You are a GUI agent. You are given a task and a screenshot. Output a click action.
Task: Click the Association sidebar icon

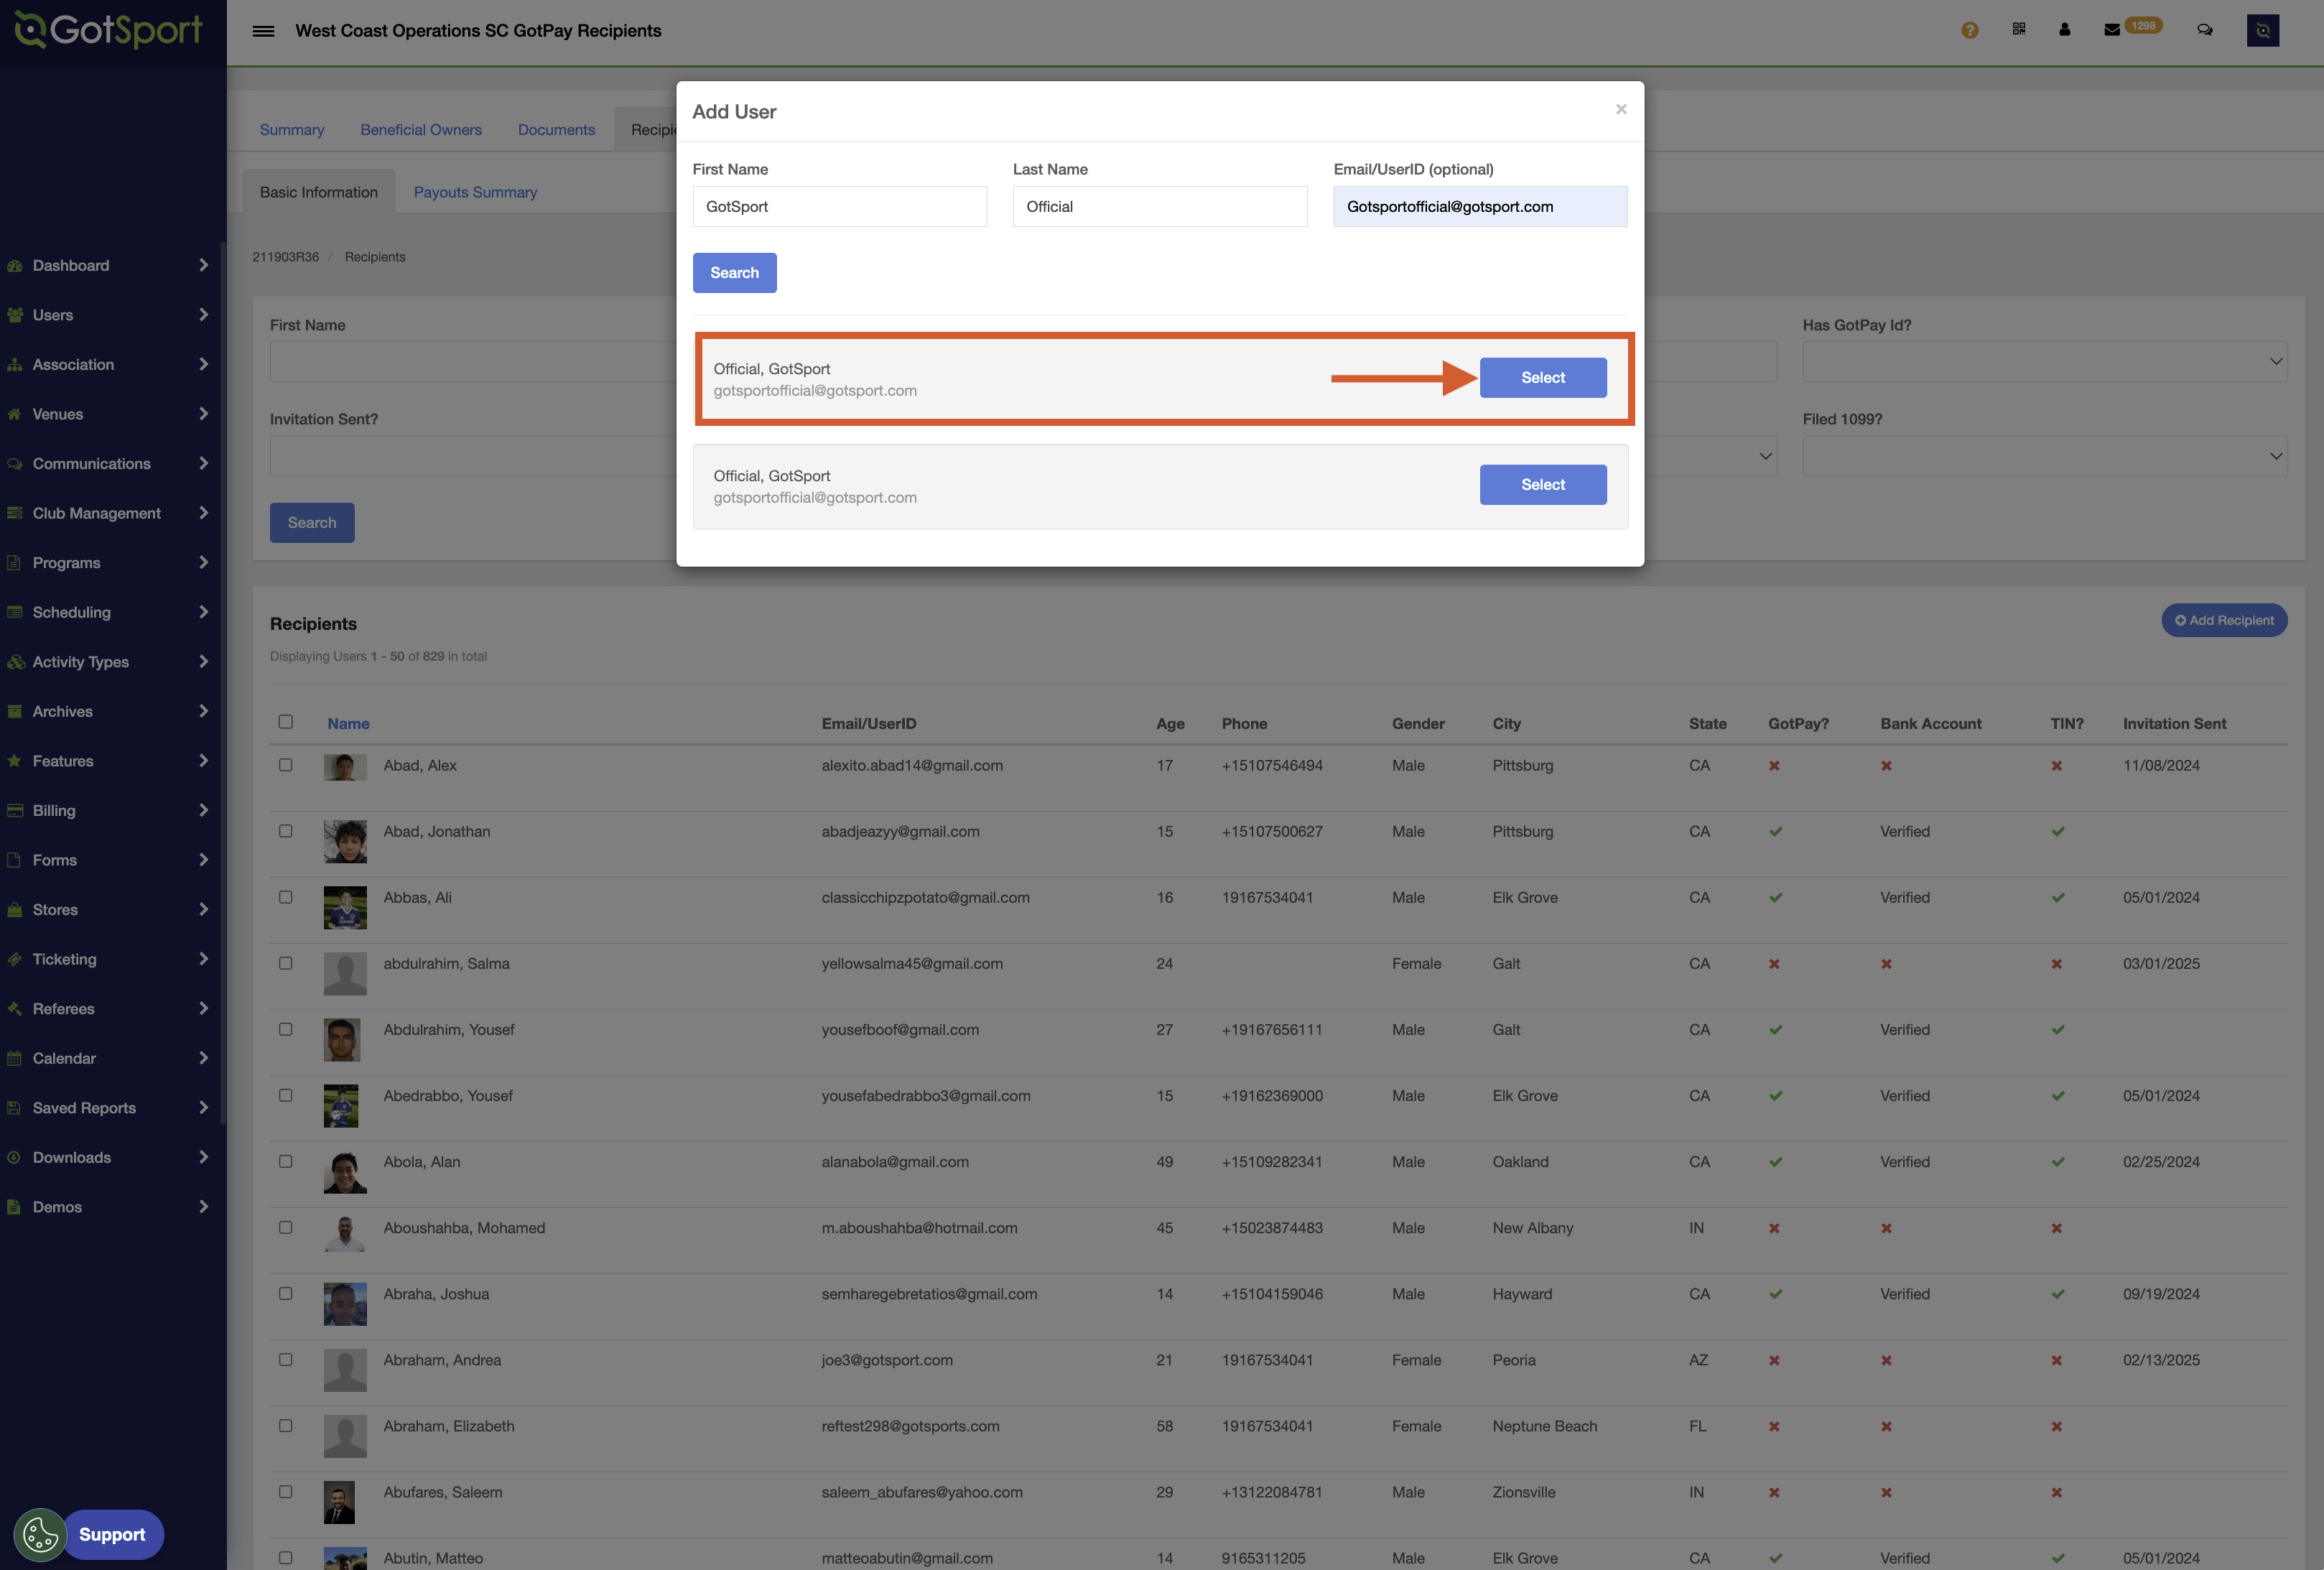coord(14,365)
